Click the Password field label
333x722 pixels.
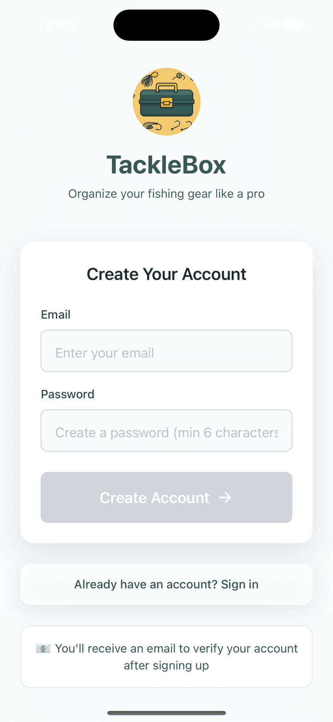67,394
